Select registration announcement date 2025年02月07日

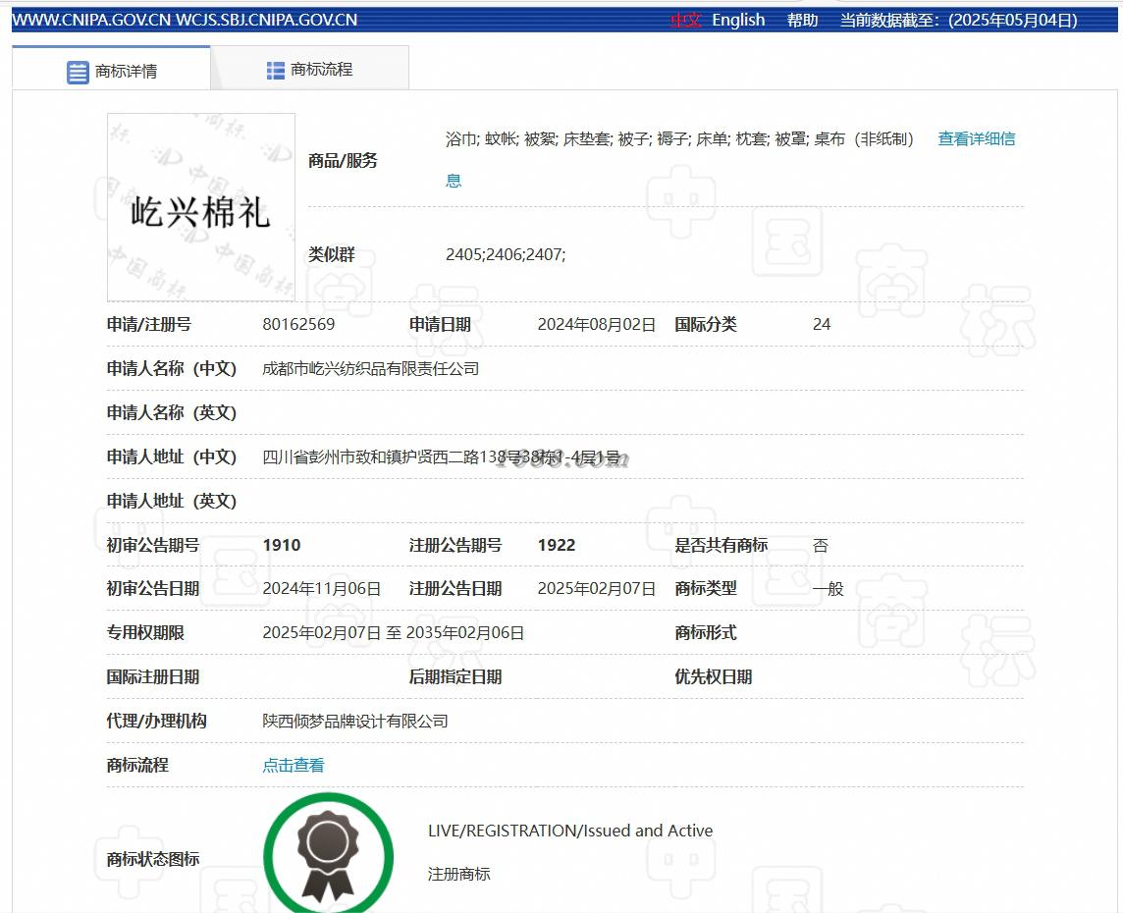(x=597, y=589)
